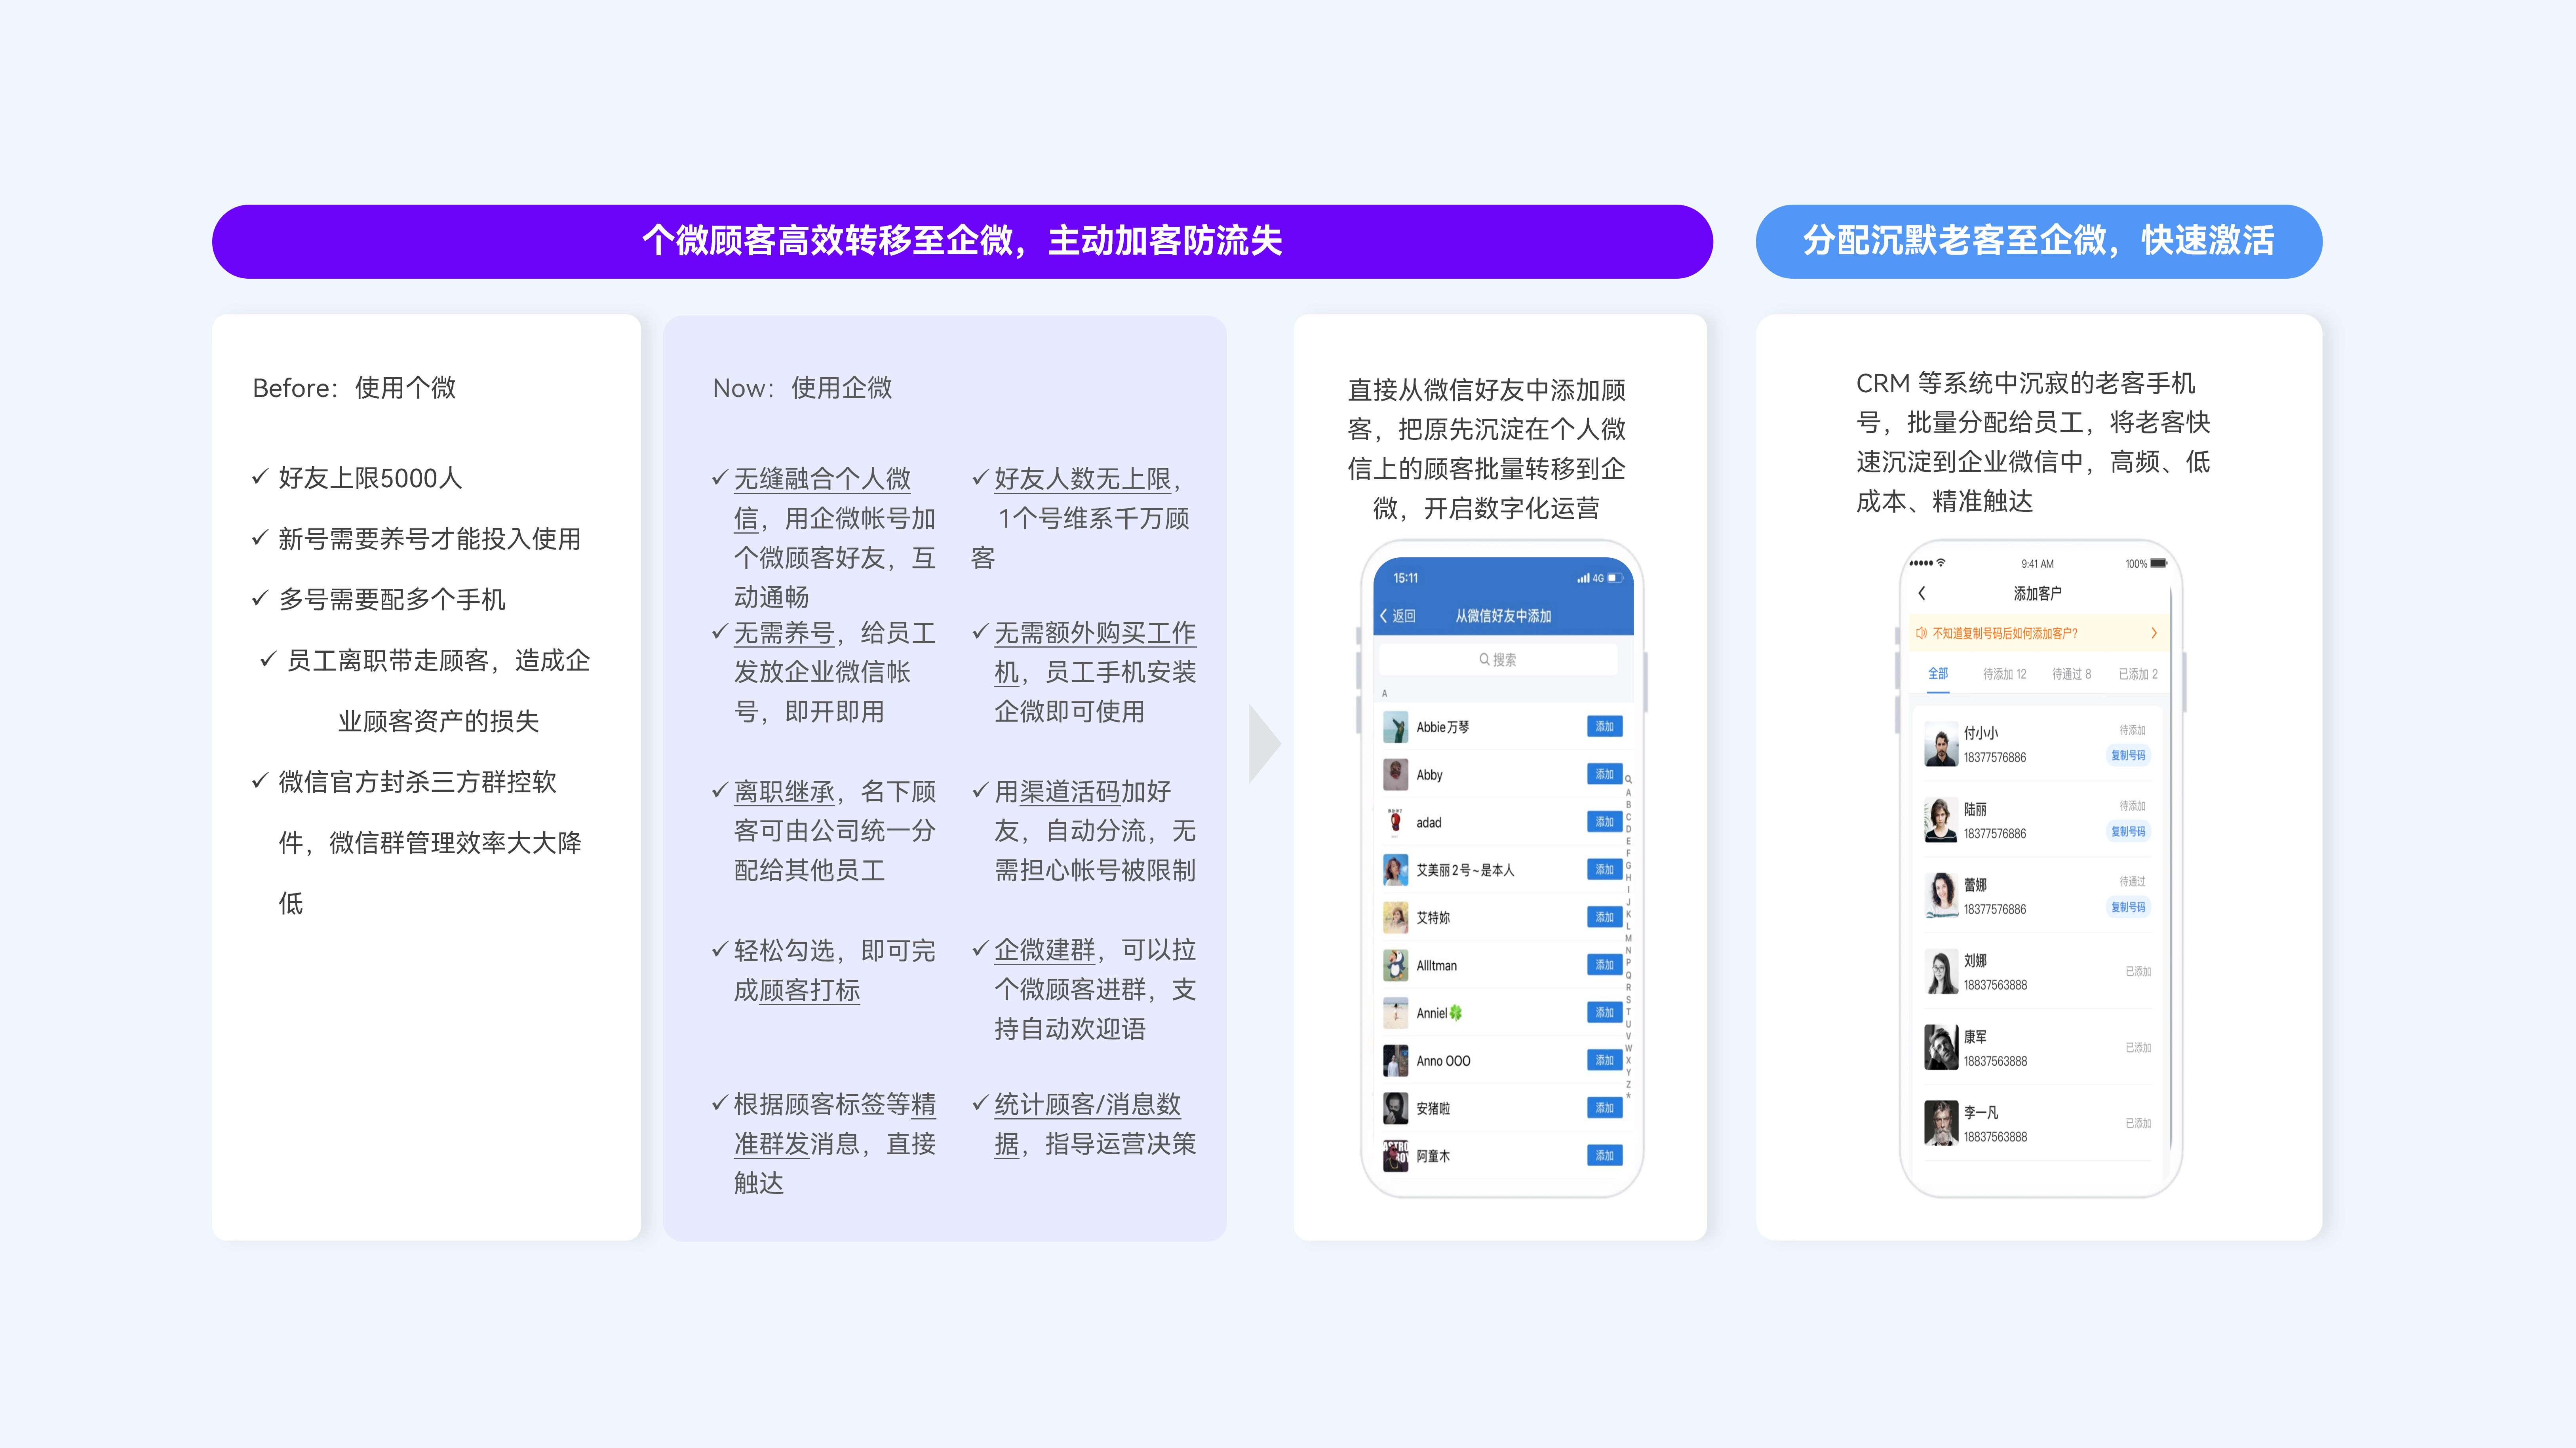Click the underlined 好友人数无上限 text

pos(1082,479)
